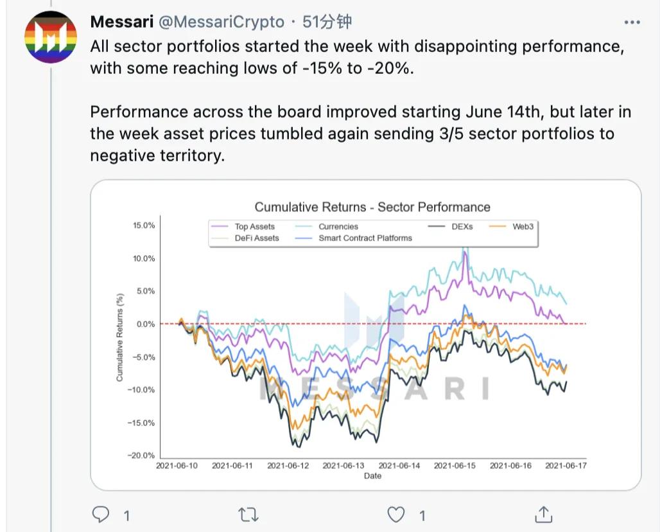Click the retweet arrows icon
Image resolution: width=660 pixels, height=532 pixels.
[248, 514]
